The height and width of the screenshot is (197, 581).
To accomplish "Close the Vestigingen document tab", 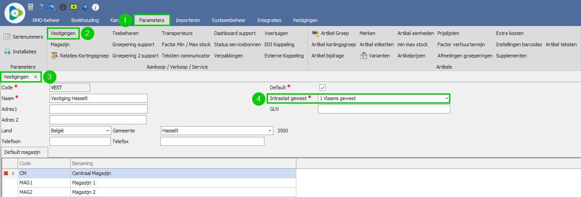I will [x=36, y=77].
